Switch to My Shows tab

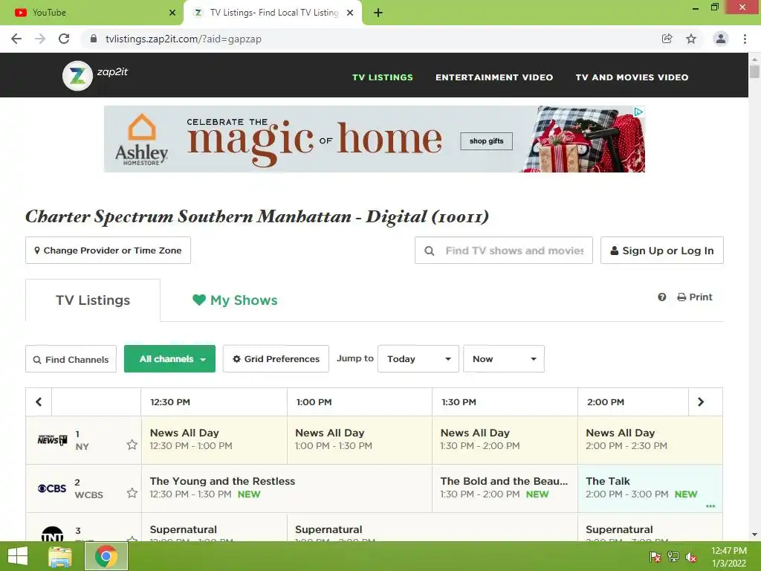click(x=235, y=300)
